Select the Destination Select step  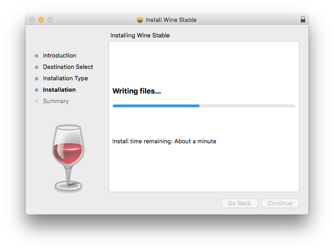[x=68, y=67]
